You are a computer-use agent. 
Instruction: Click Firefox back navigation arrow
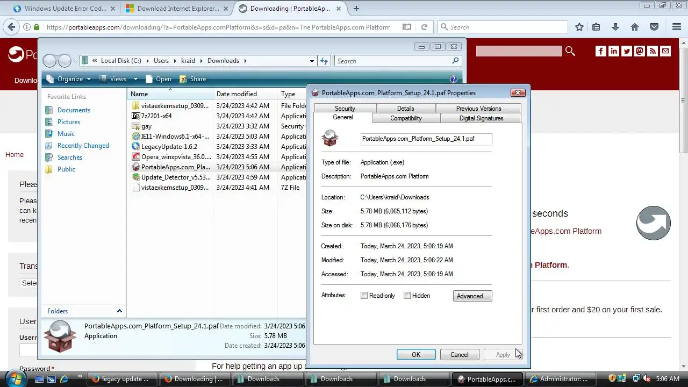click(x=11, y=27)
